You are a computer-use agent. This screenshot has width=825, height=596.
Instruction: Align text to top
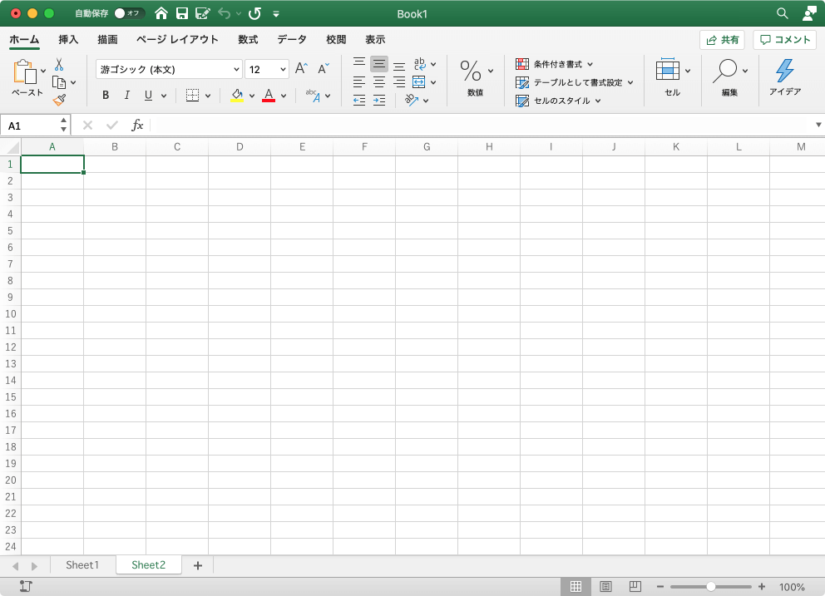tap(359, 64)
